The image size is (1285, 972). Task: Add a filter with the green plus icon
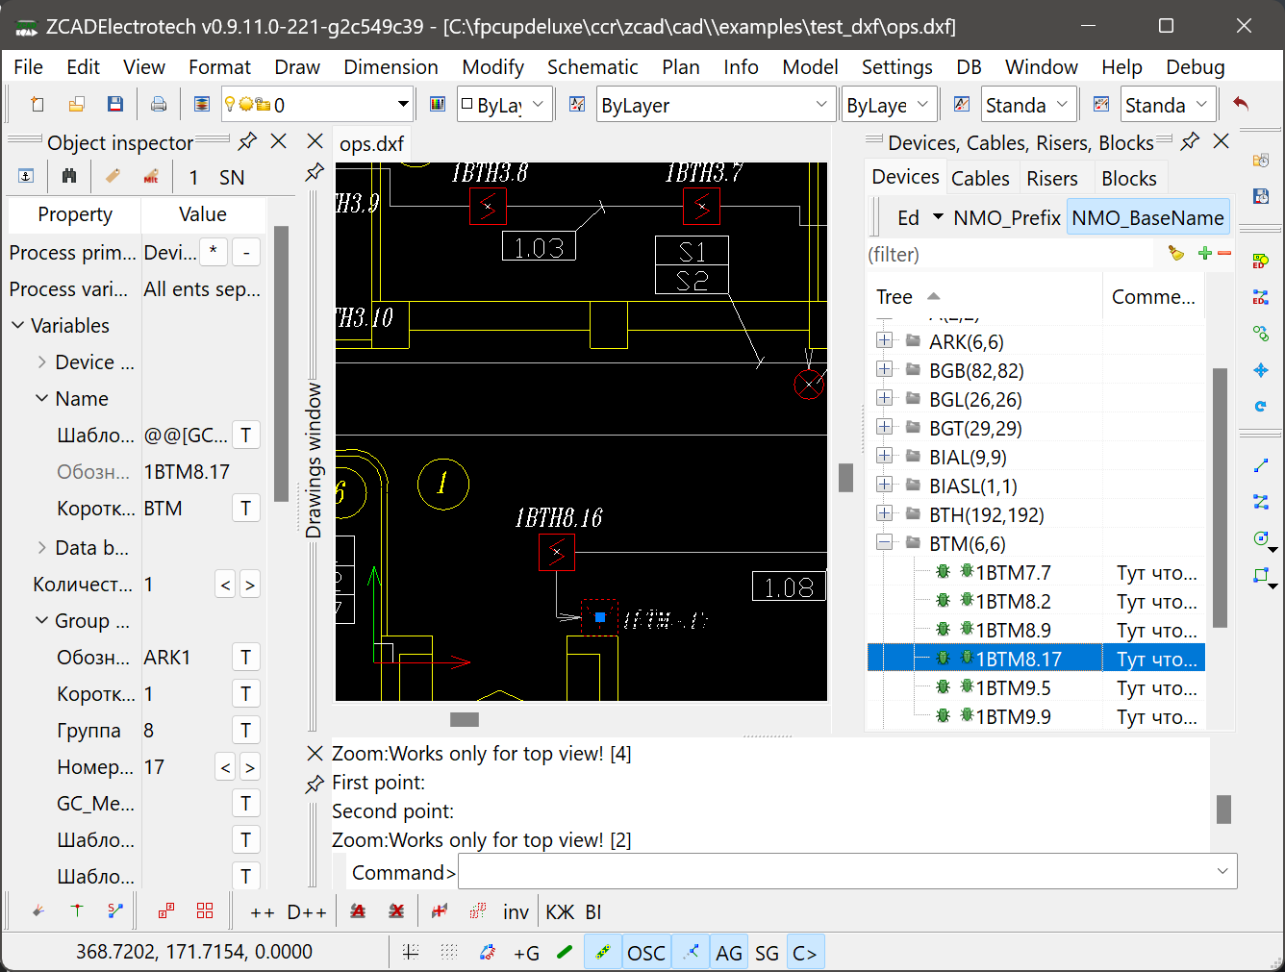point(1203,254)
